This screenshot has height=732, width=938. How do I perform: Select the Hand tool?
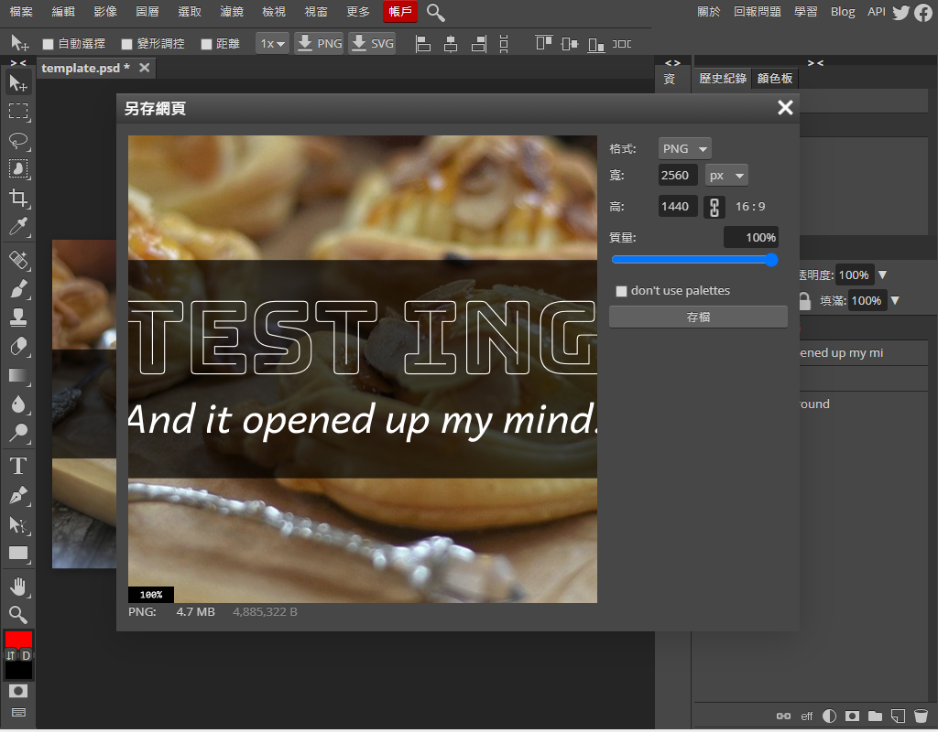point(18,587)
